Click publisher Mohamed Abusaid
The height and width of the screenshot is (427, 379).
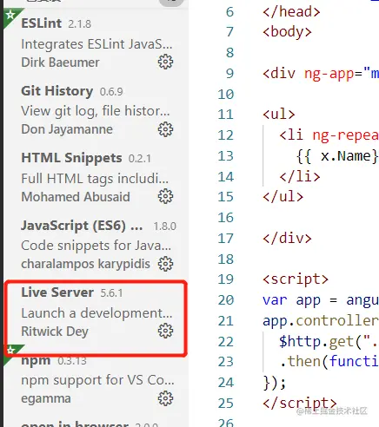(x=76, y=197)
